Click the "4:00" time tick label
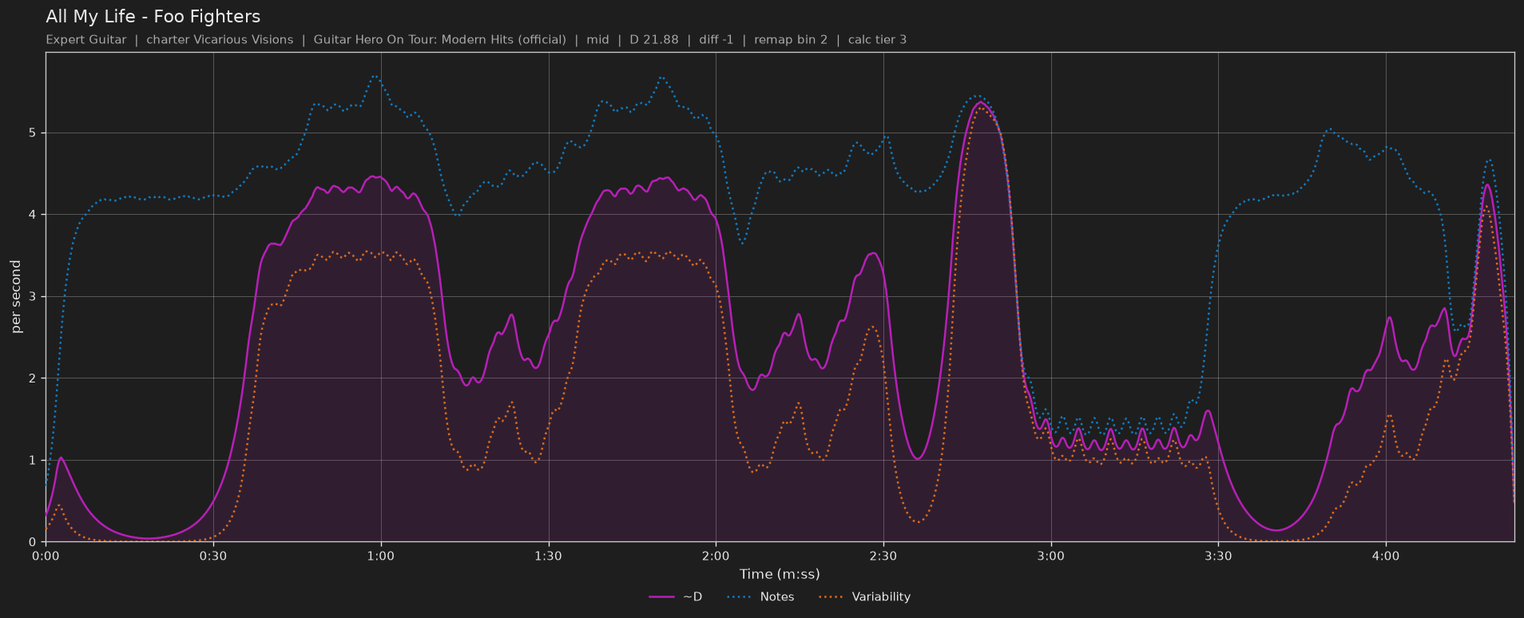Viewport: 1524px width, 618px height. (1386, 557)
